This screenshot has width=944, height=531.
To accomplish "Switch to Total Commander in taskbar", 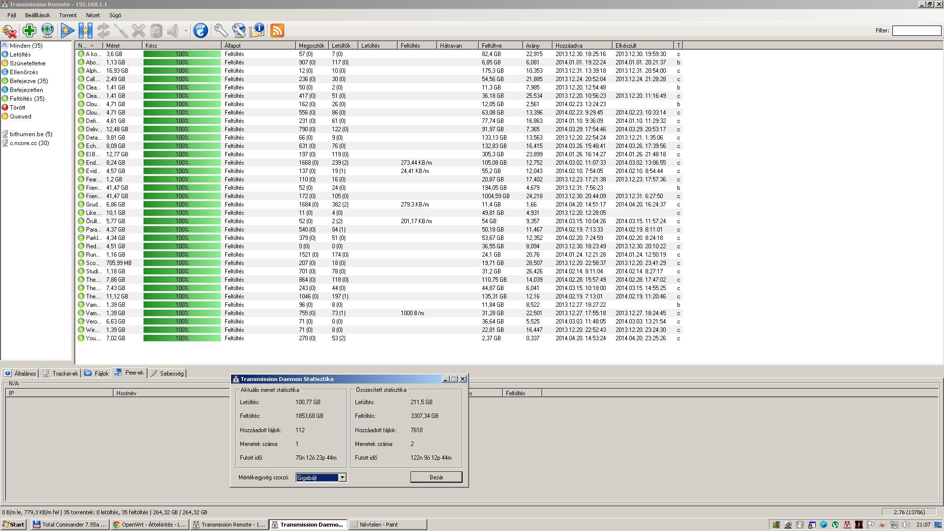I will click(x=70, y=525).
